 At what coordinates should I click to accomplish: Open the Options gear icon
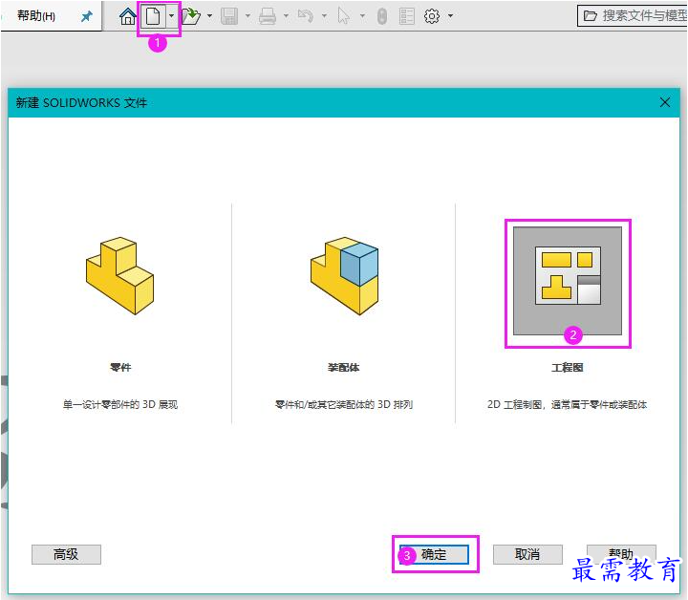pyautogui.click(x=432, y=16)
